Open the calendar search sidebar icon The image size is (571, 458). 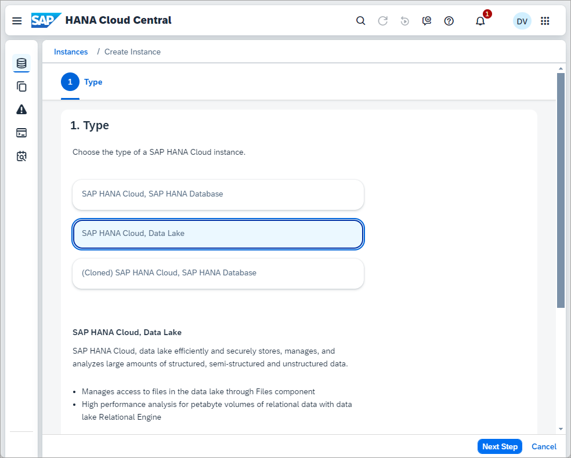tap(21, 156)
